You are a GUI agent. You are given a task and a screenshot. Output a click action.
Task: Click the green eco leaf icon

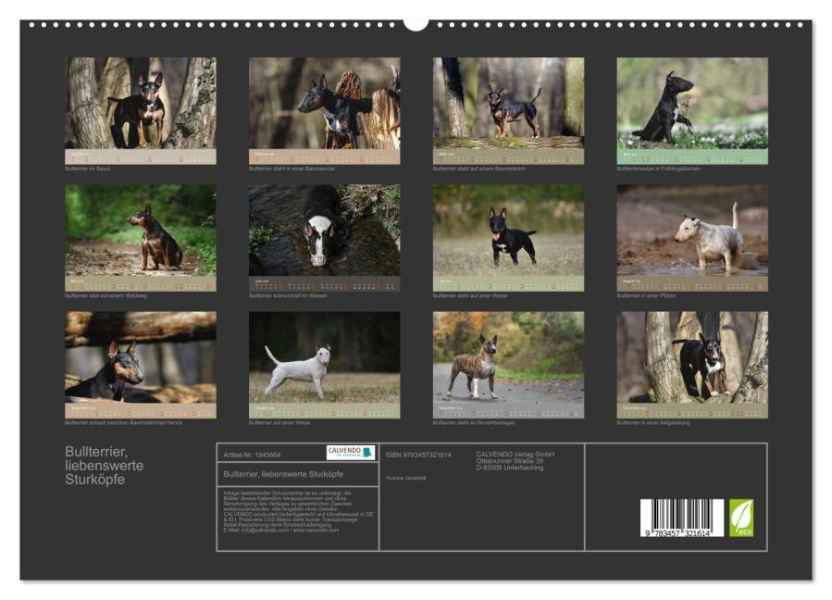(x=740, y=518)
